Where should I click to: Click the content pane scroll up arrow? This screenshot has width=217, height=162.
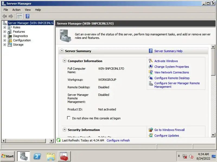(213, 47)
